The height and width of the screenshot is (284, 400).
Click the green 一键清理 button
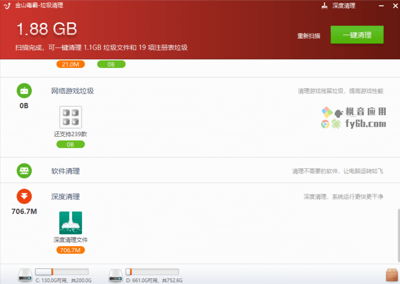[357, 35]
